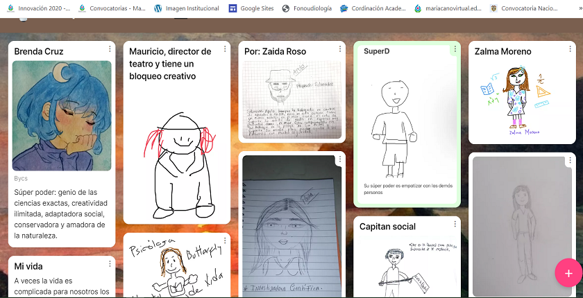Screen dimensions: 583x298
Task: Open the SuperD post three-dot menu
Action: 455,49
